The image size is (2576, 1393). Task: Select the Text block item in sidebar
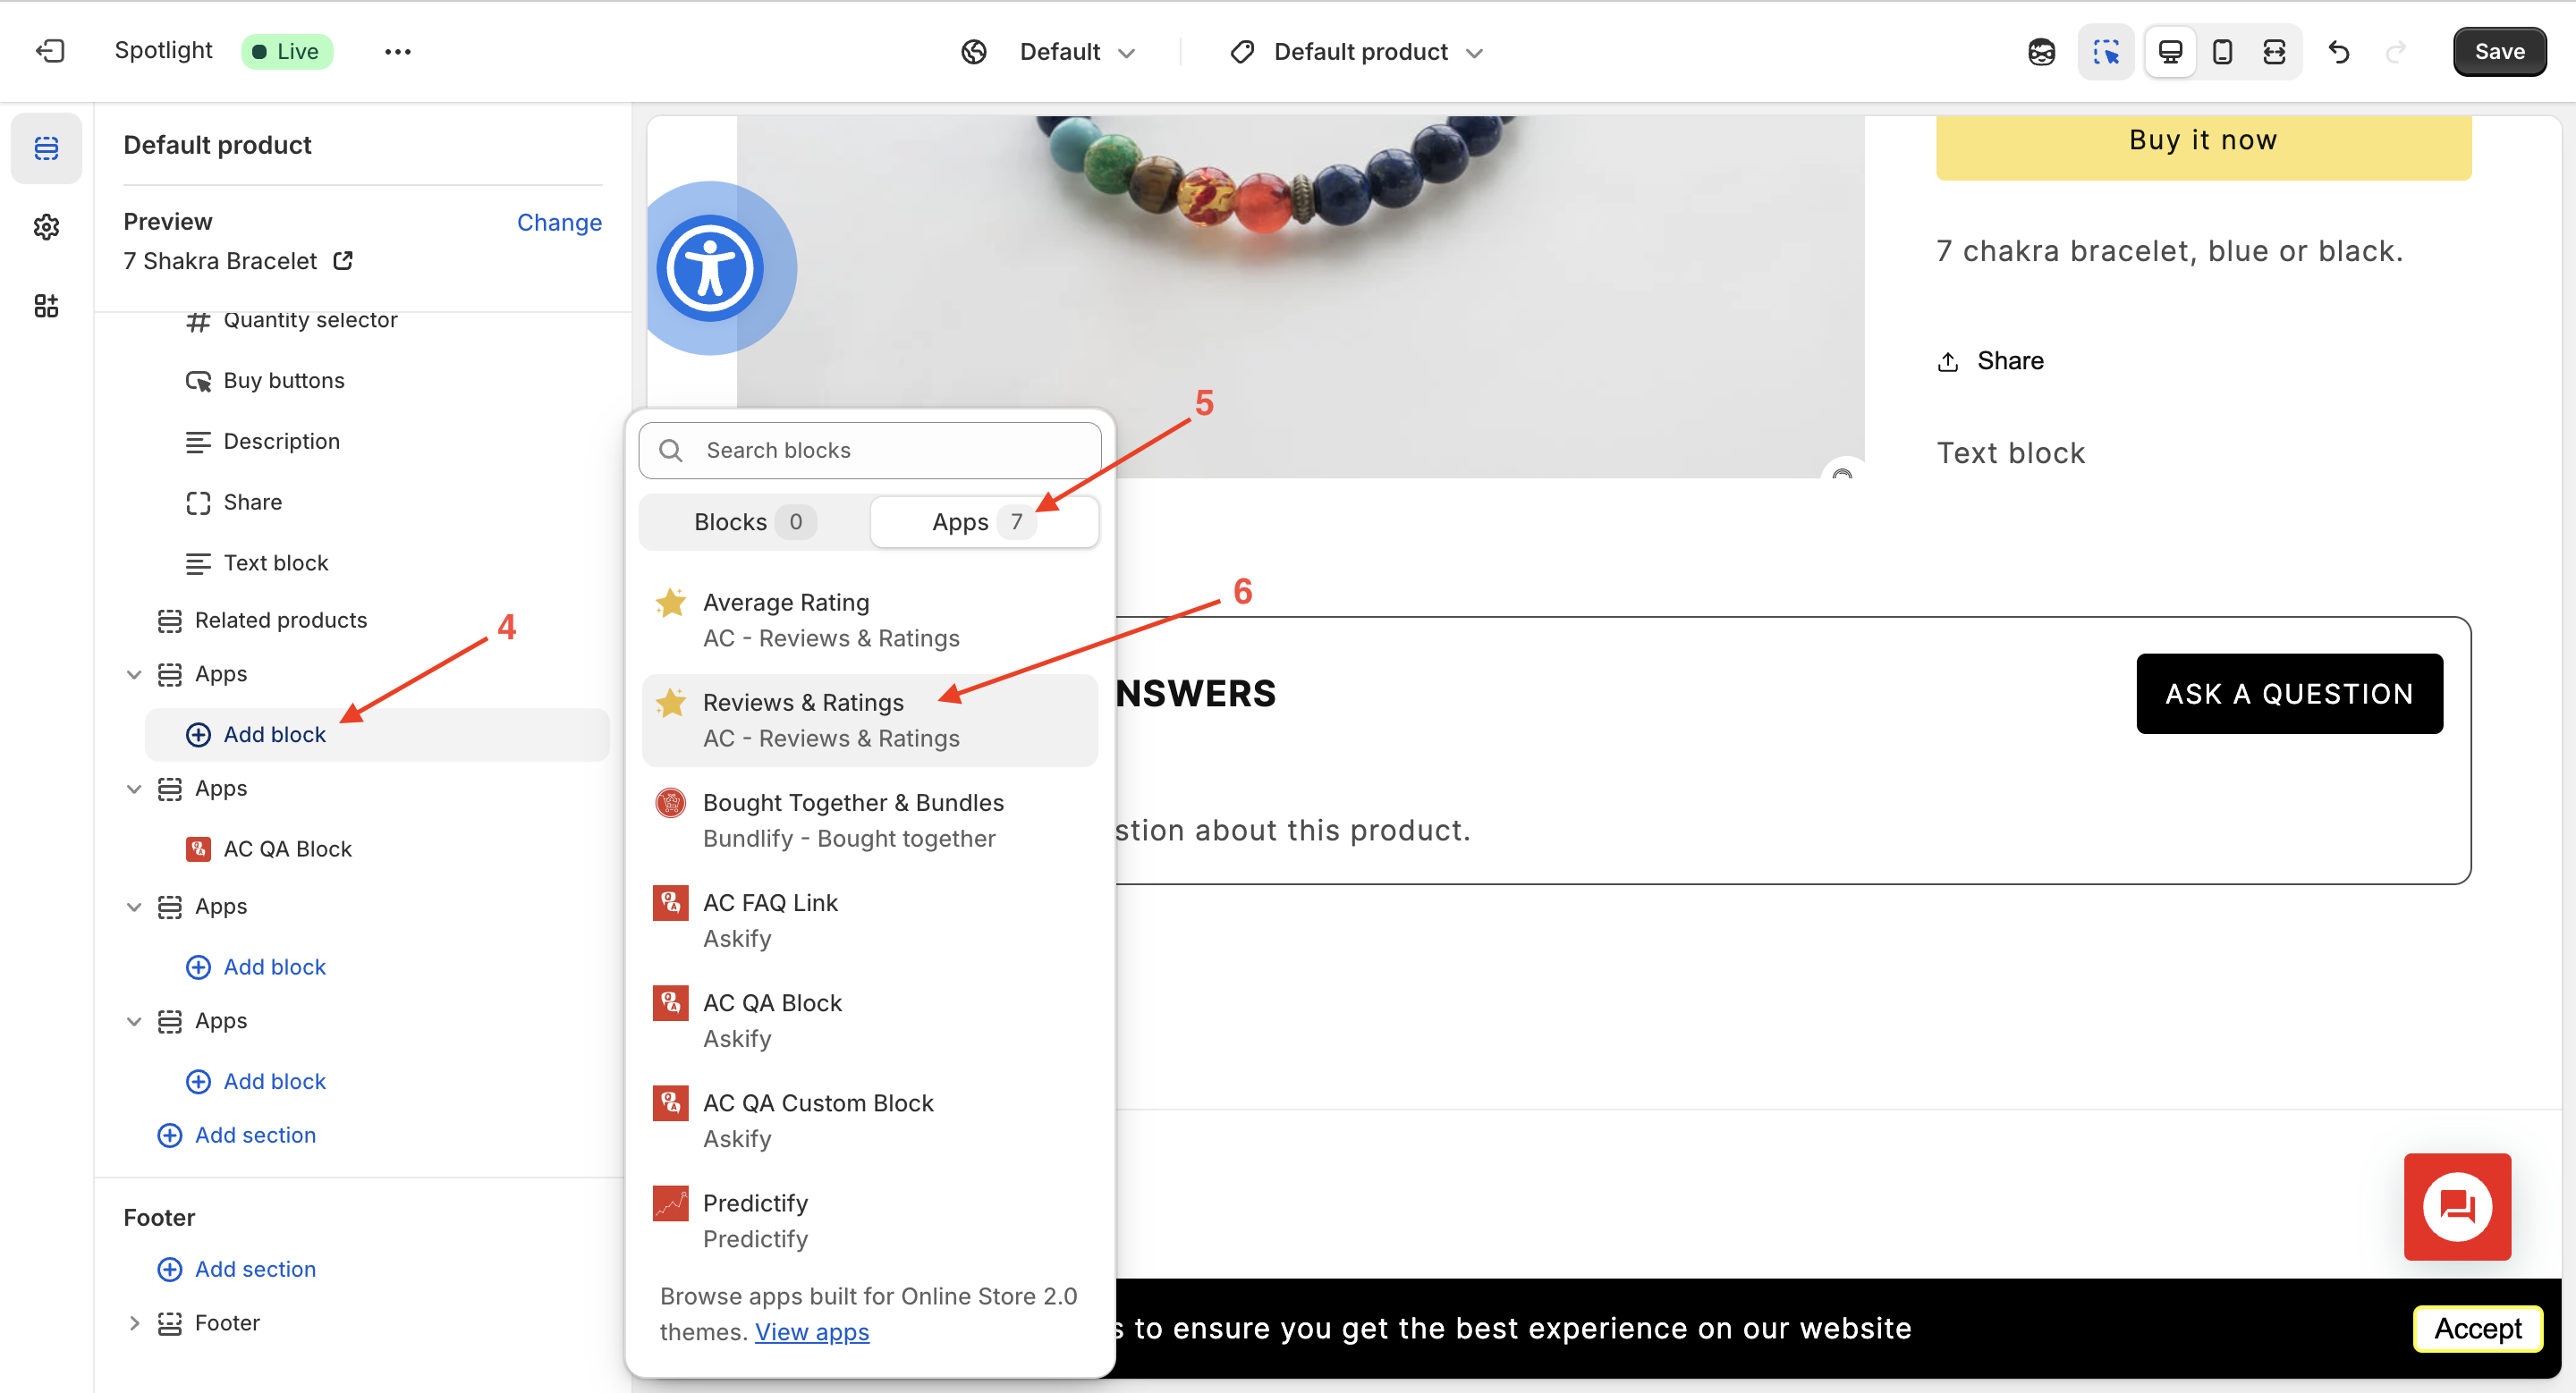click(276, 562)
